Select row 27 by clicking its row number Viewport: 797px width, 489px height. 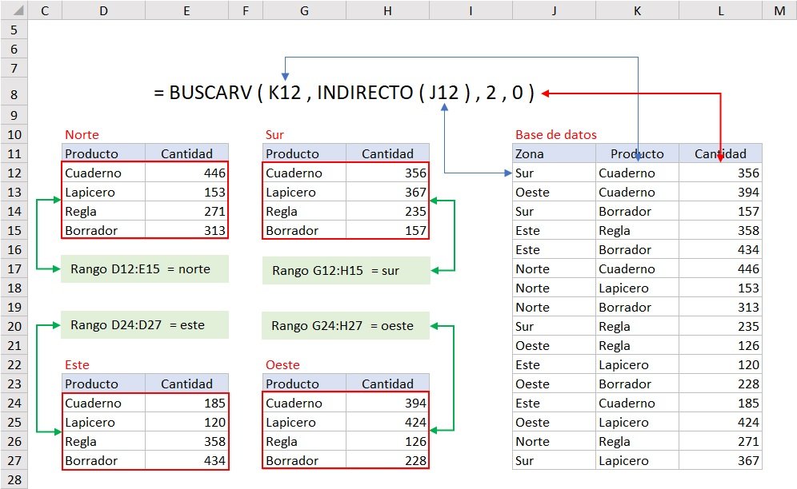click(x=14, y=460)
